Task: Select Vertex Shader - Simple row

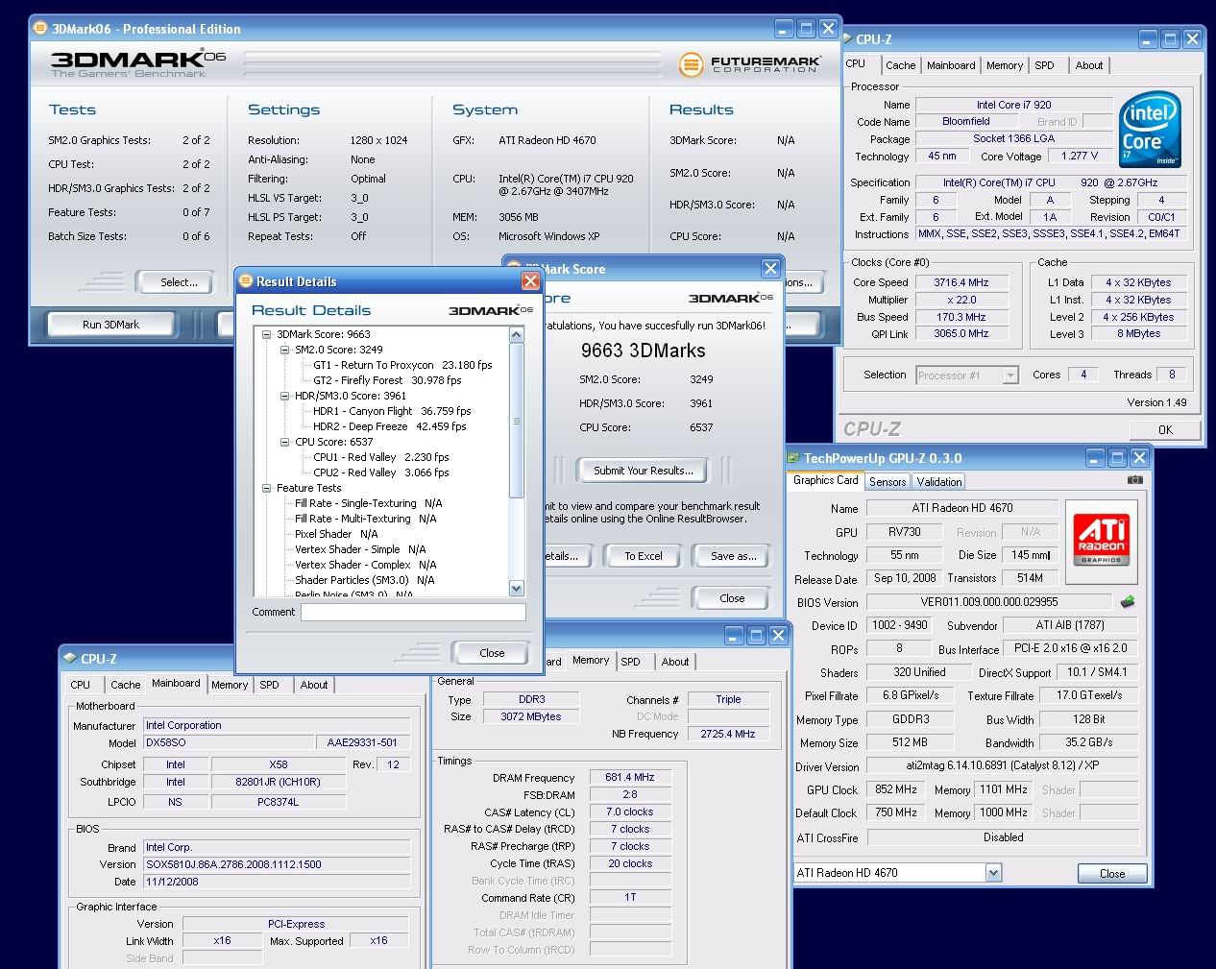Action: click(x=360, y=549)
